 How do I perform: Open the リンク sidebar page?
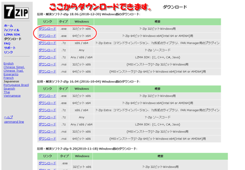pos(9,52)
